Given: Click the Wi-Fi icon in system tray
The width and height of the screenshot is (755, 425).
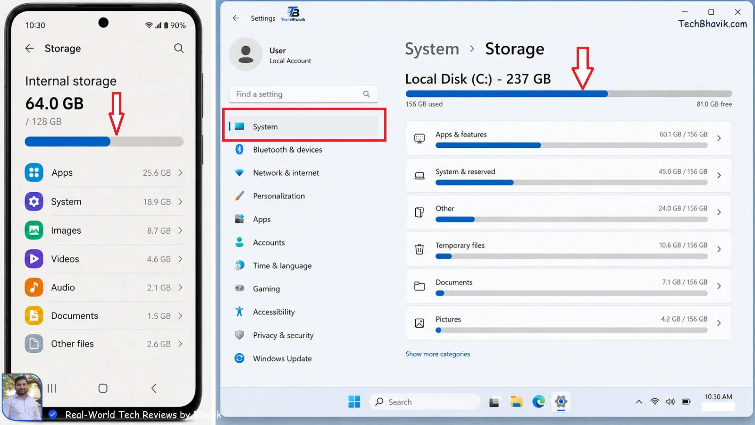Looking at the screenshot, I should (654, 401).
